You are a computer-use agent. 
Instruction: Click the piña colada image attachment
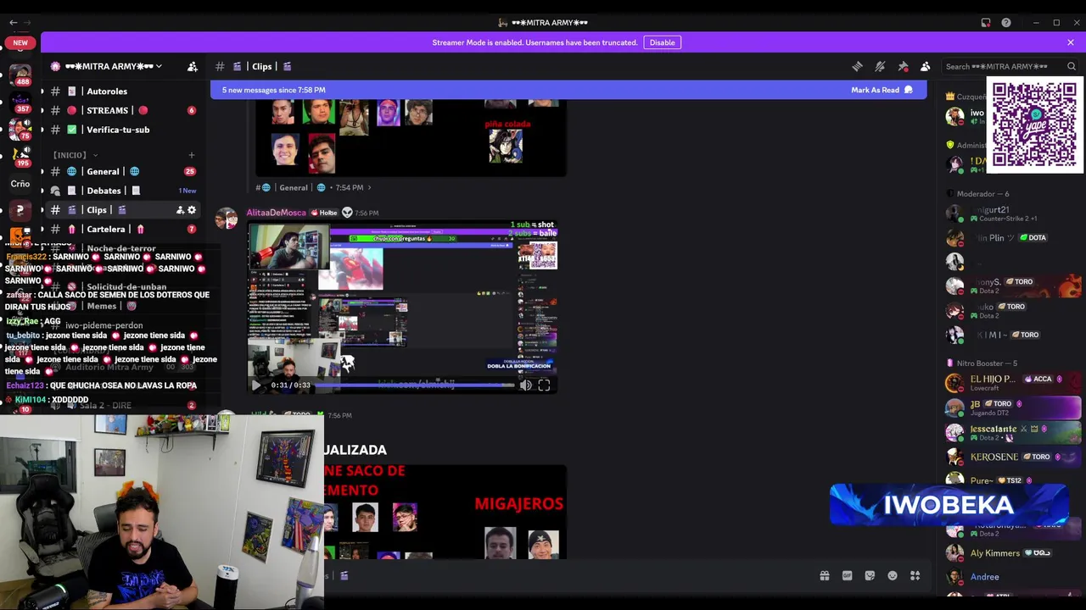[411, 137]
